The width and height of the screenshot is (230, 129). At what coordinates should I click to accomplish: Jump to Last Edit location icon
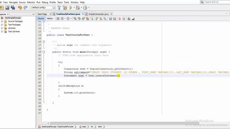[x=58, y=19]
